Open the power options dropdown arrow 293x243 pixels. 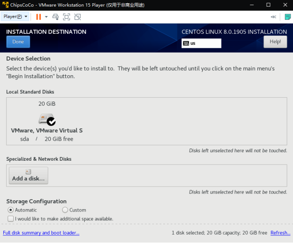coord(46,17)
